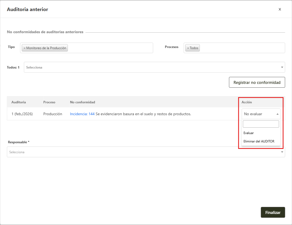Click the Registrar no conformidad button
Viewport: 292px width, 225px height.
pyautogui.click(x=257, y=82)
